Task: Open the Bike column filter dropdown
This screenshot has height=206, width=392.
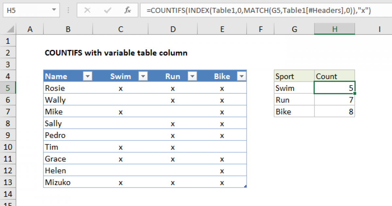Action: (x=241, y=76)
